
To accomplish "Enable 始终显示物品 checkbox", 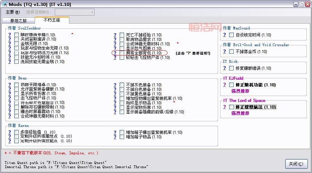I will 122,103.
